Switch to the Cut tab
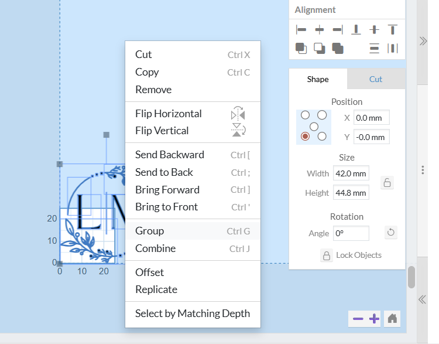 pyautogui.click(x=376, y=79)
